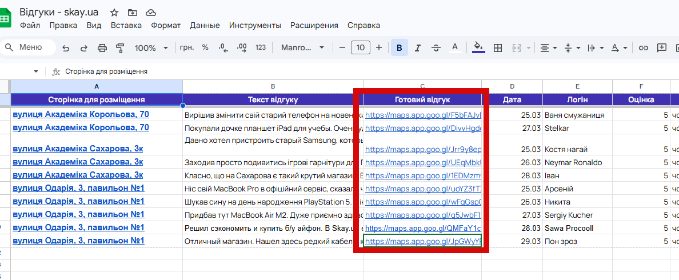Open the text color picker
679x280 pixels.
click(x=455, y=47)
